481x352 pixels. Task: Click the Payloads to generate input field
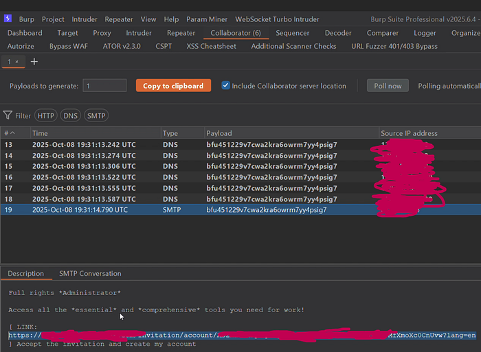point(104,86)
